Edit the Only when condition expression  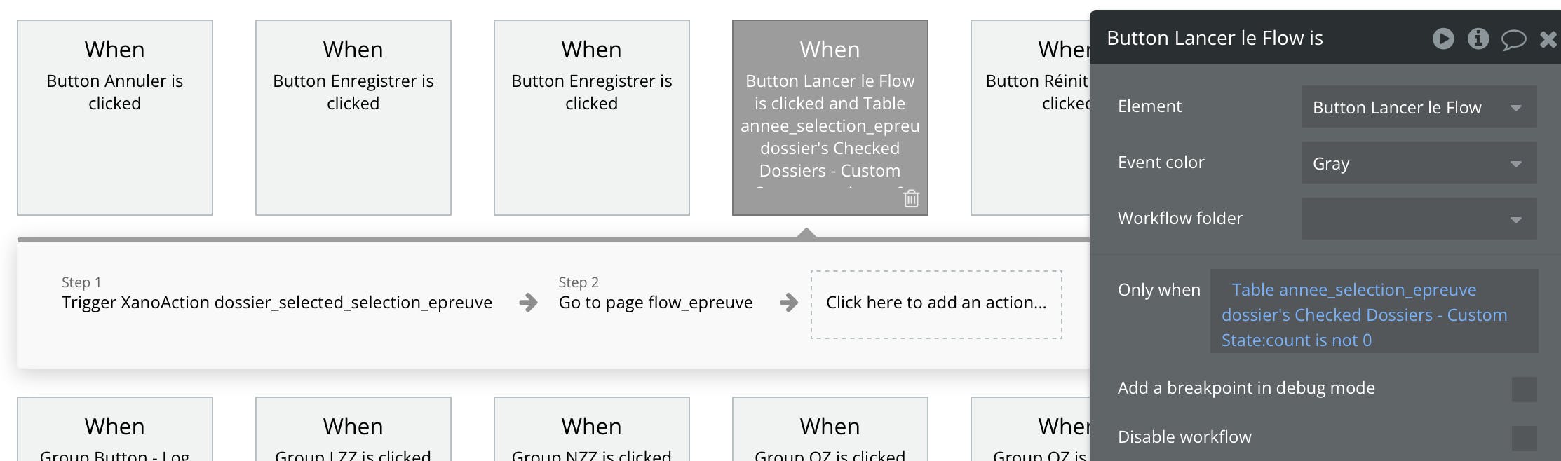coord(1363,315)
